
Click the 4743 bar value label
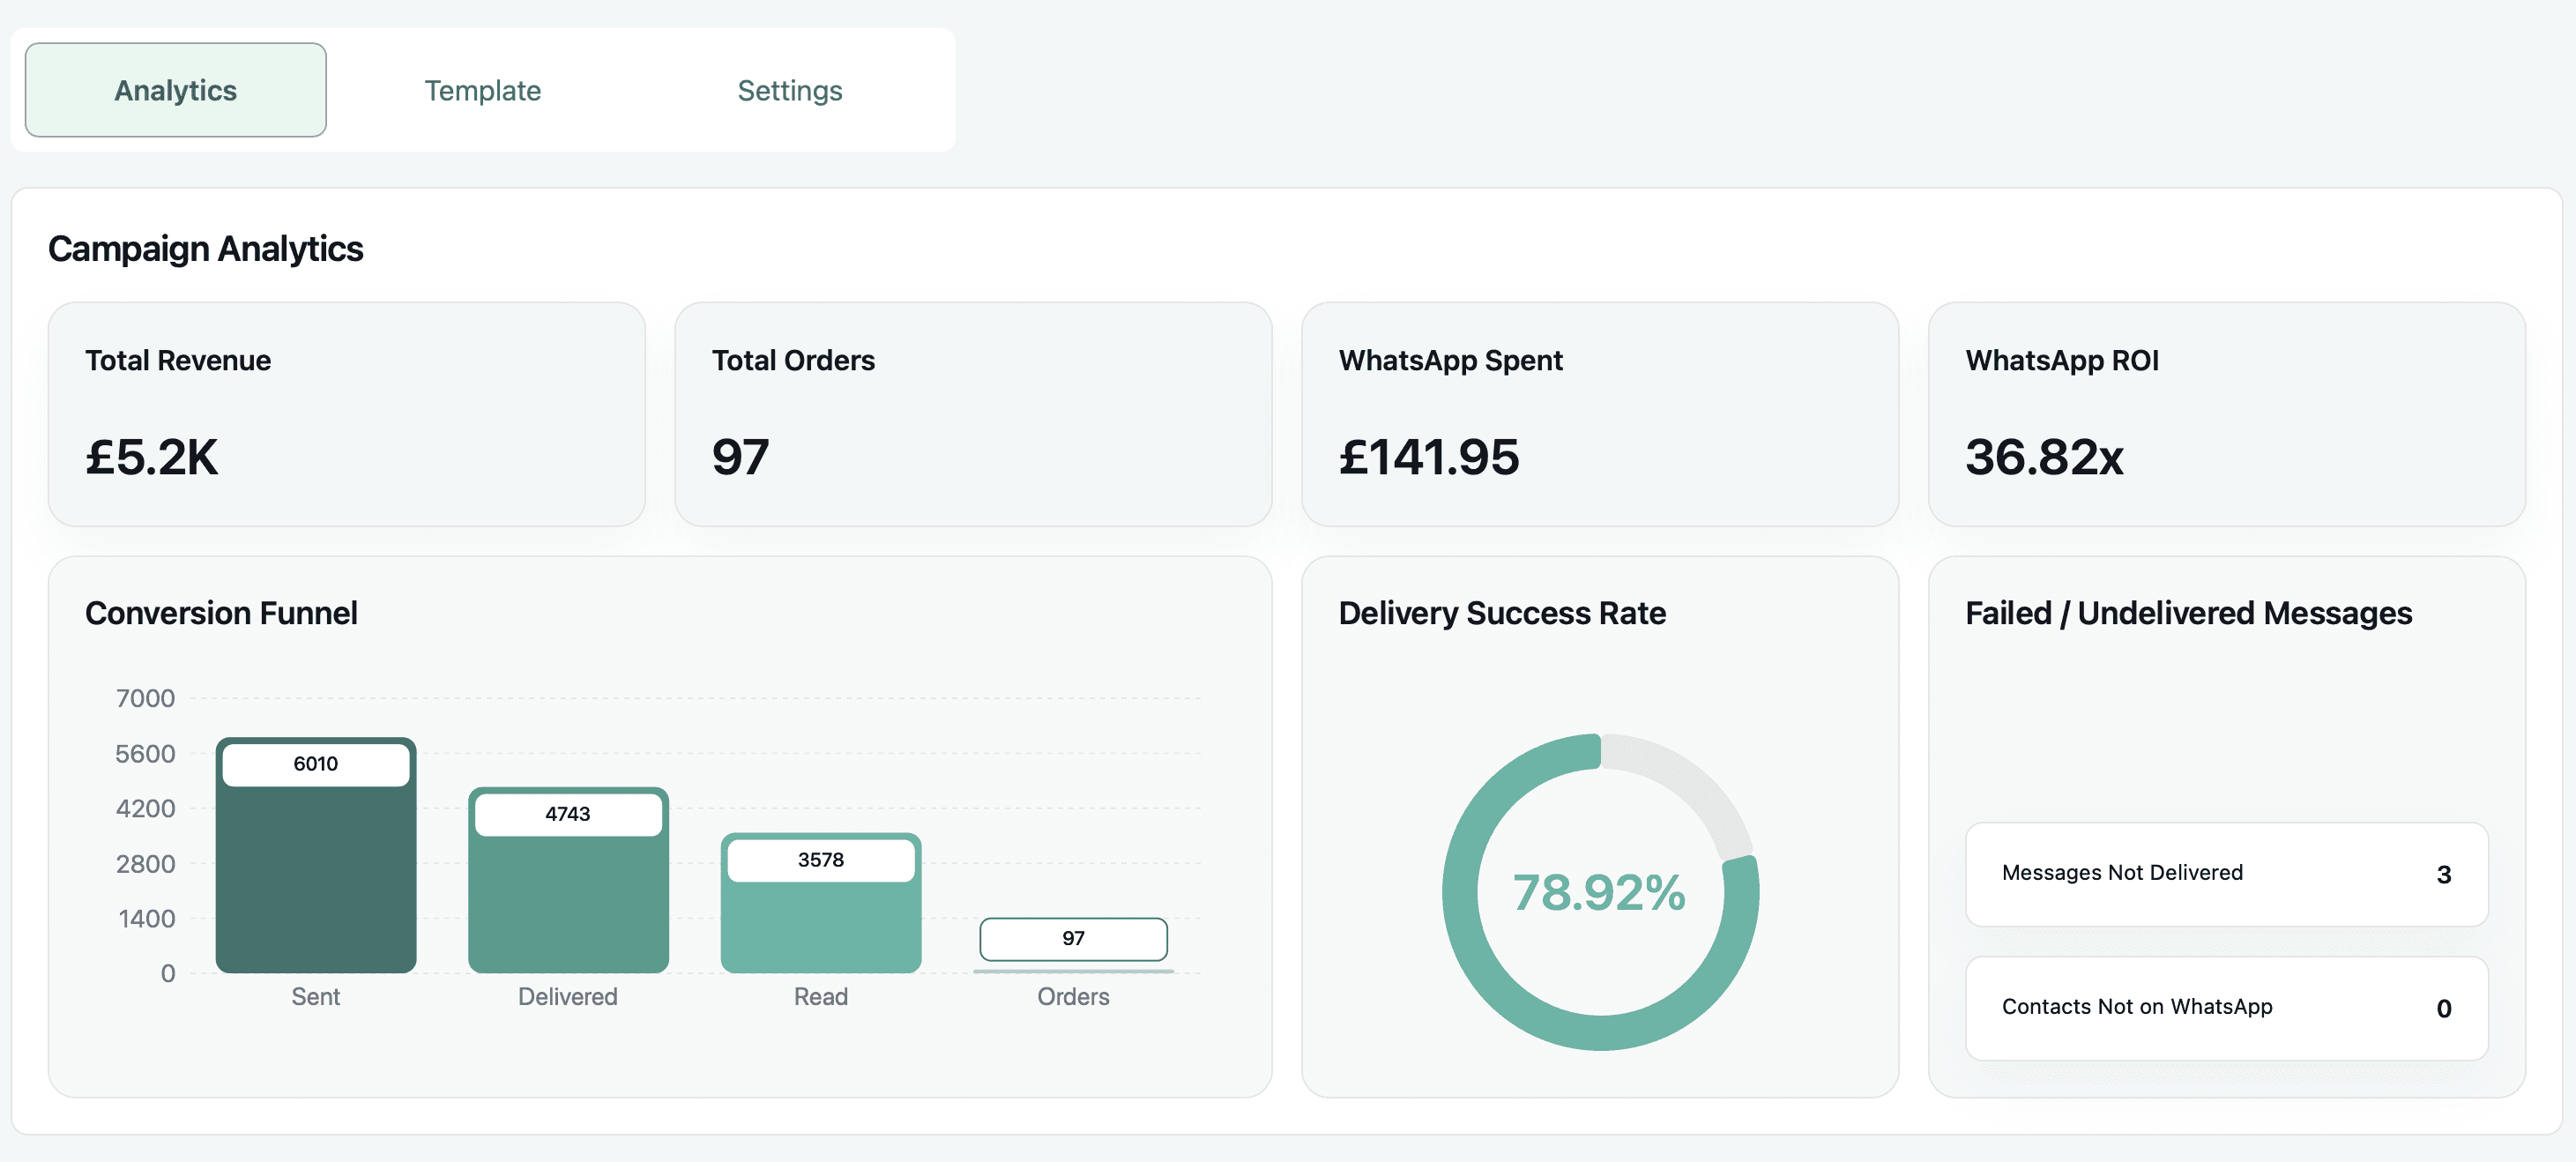point(567,814)
